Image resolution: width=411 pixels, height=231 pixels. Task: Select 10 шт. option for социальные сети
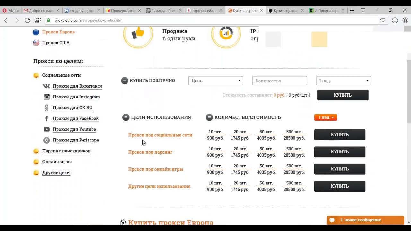tap(215, 135)
